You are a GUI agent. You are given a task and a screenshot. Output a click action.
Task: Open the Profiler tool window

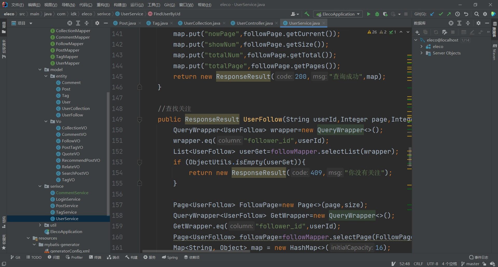(74, 257)
